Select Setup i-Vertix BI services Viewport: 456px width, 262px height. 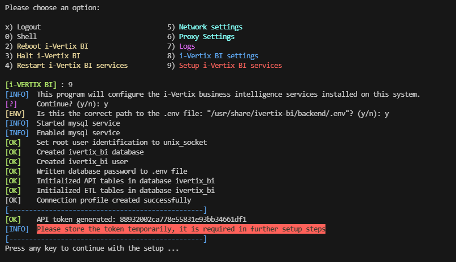224,66
